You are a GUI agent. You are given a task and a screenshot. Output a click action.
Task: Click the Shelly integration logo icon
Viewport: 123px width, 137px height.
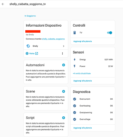[28, 46]
